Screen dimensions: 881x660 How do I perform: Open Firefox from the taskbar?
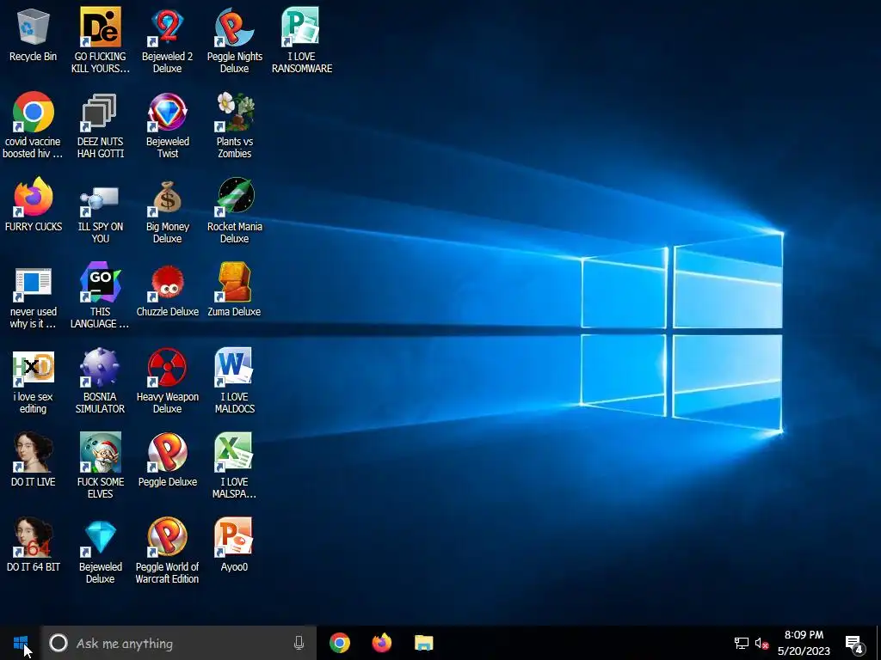point(382,643)
